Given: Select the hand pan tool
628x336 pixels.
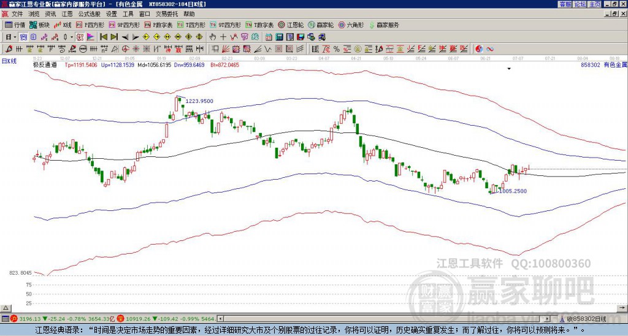Looking at the screenshot, I should (213, 37).
